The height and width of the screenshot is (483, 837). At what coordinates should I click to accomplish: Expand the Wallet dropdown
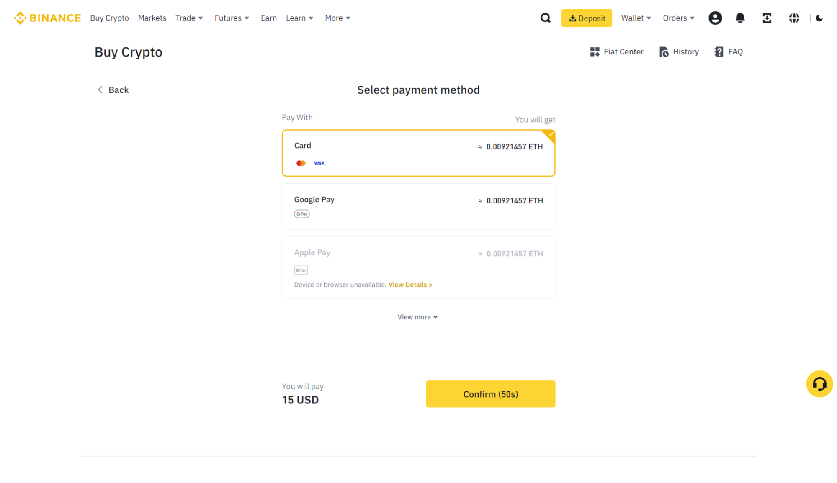[636, 18]
